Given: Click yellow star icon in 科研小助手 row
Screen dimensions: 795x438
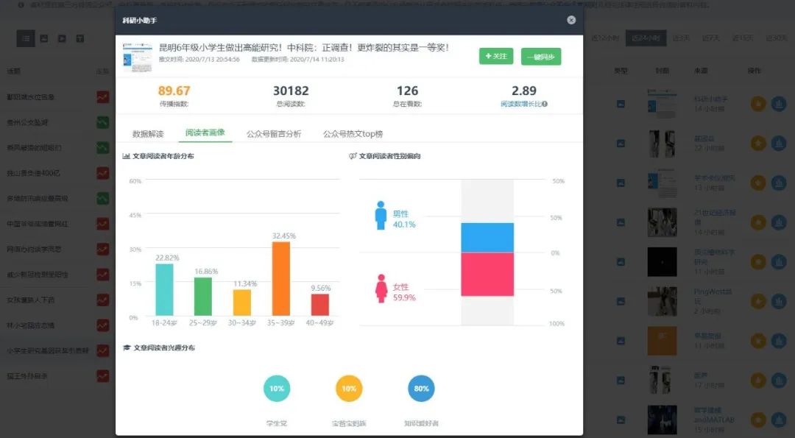Looking at the screenshot, I should [758, 104].
